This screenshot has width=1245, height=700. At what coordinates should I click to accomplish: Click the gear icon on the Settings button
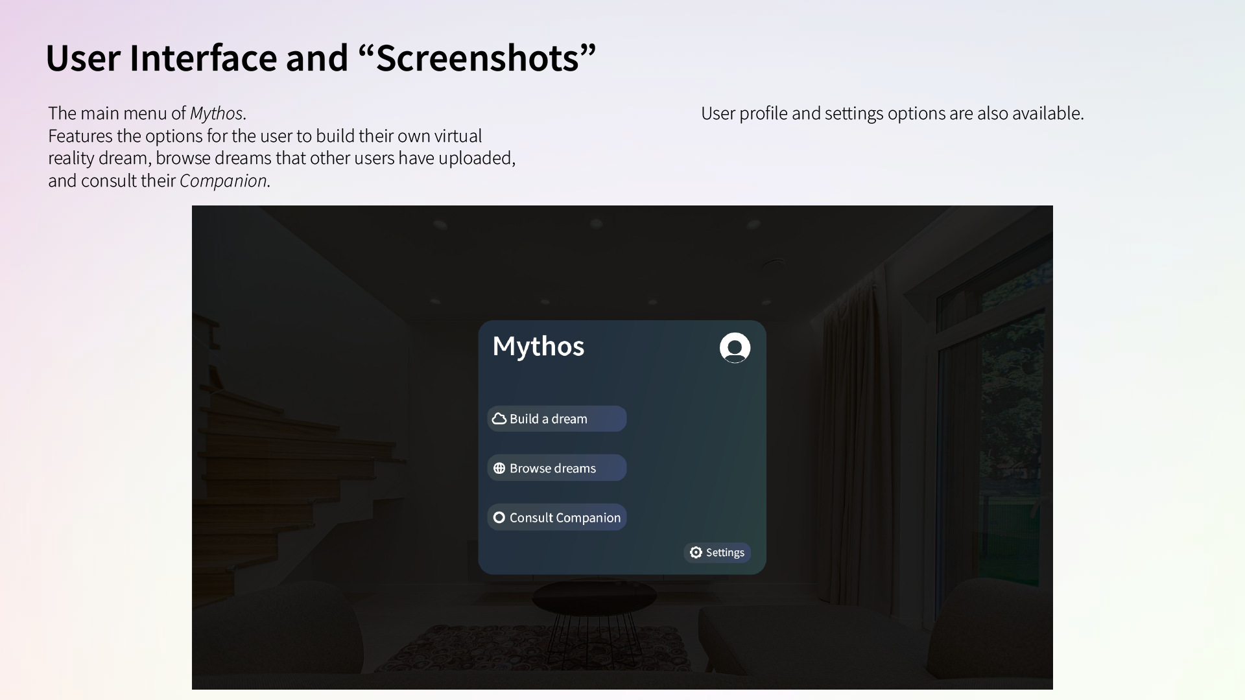(x=696, y=552)
